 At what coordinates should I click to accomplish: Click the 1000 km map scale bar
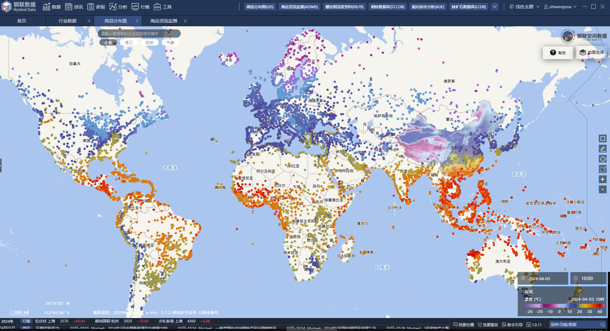coord(20,312)
